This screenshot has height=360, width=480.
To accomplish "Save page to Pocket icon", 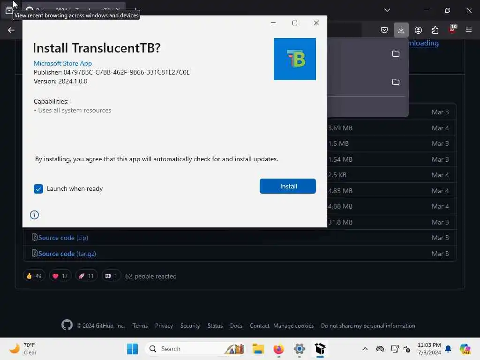I will [384, 30].
